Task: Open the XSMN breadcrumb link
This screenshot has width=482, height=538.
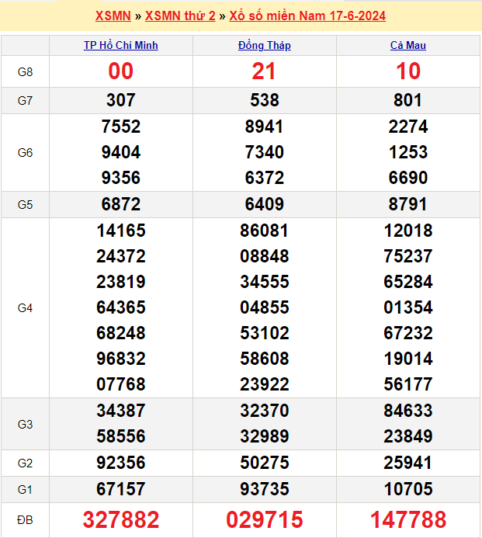Action: click(x=113, y=16)
